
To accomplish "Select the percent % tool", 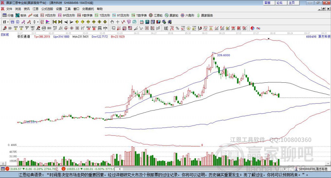I will pos(177,28).
